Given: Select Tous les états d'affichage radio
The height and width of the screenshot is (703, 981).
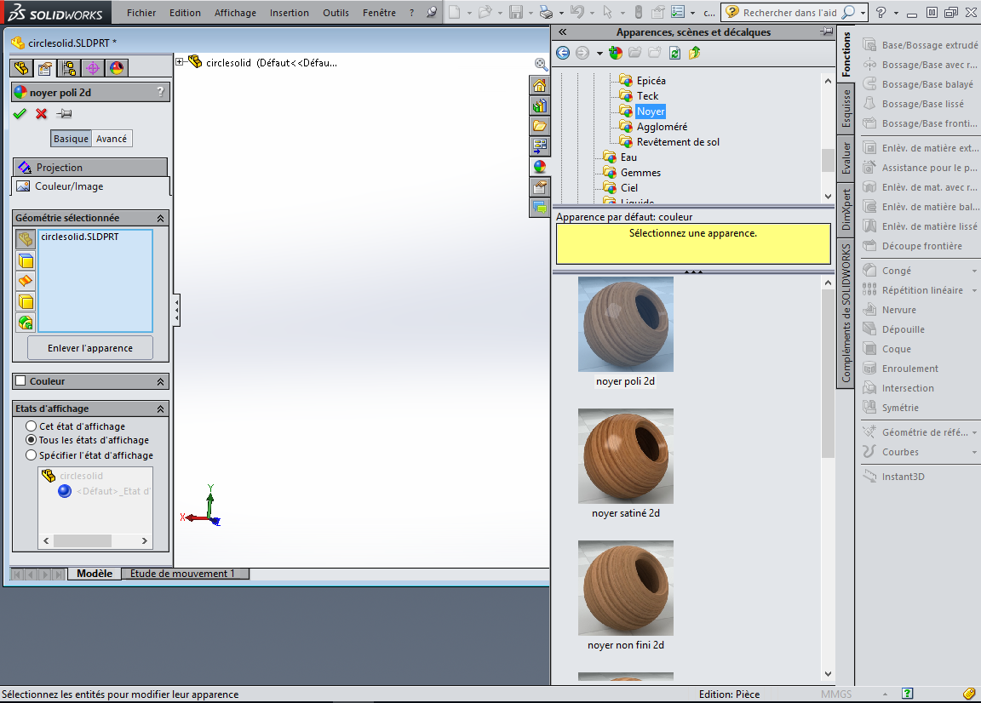Looking at the screenshot, I should click(x=31, y=440).
